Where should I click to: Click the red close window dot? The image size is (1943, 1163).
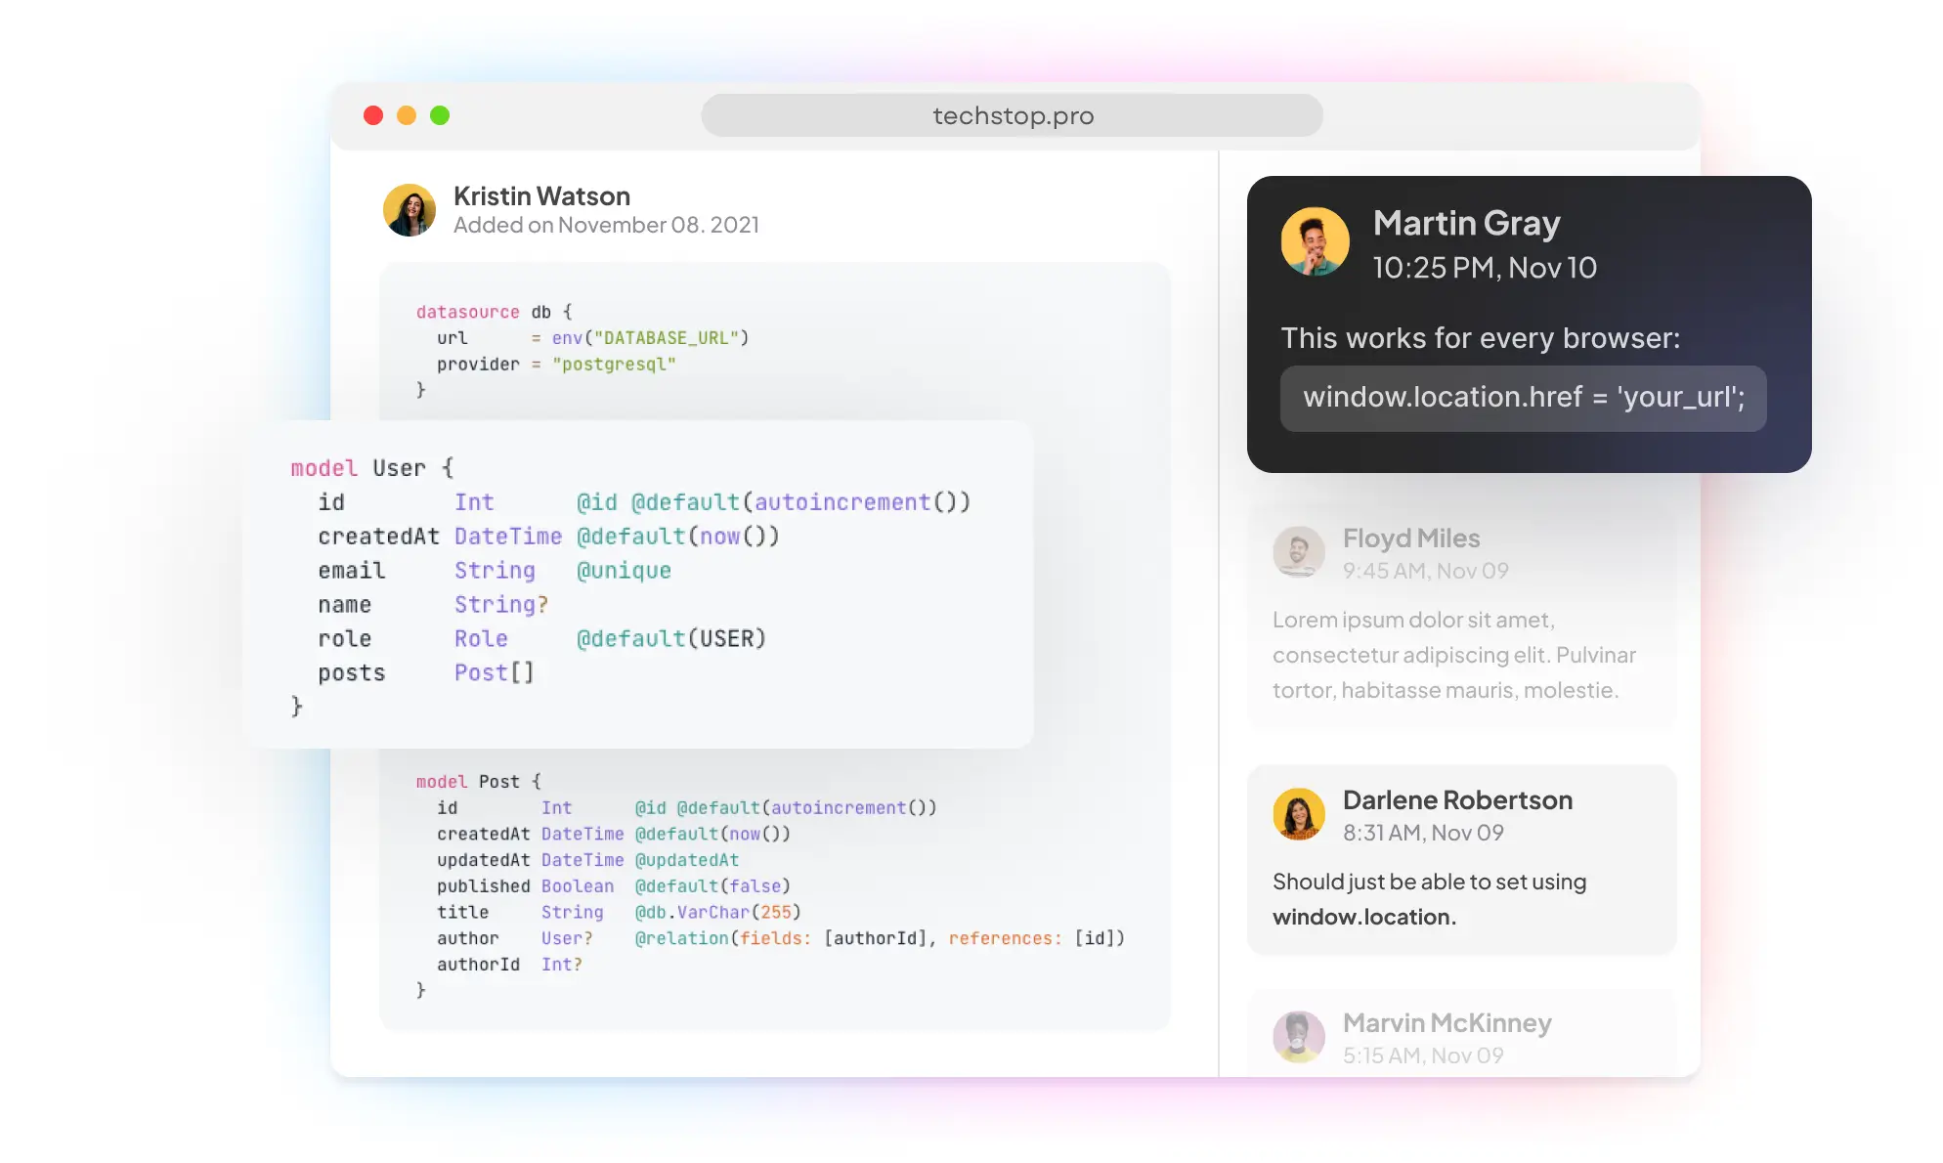[x=373, y=115]
